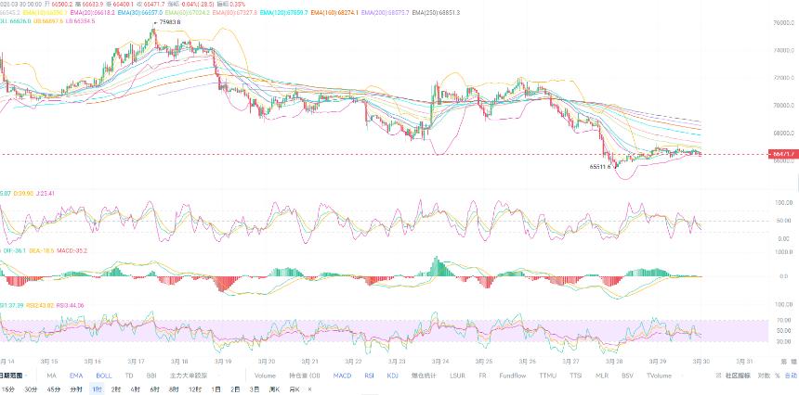Screen dimensions: 799x395
Task: Open the 社区指标 community indicators icon
Action: [x=718, y=376]
